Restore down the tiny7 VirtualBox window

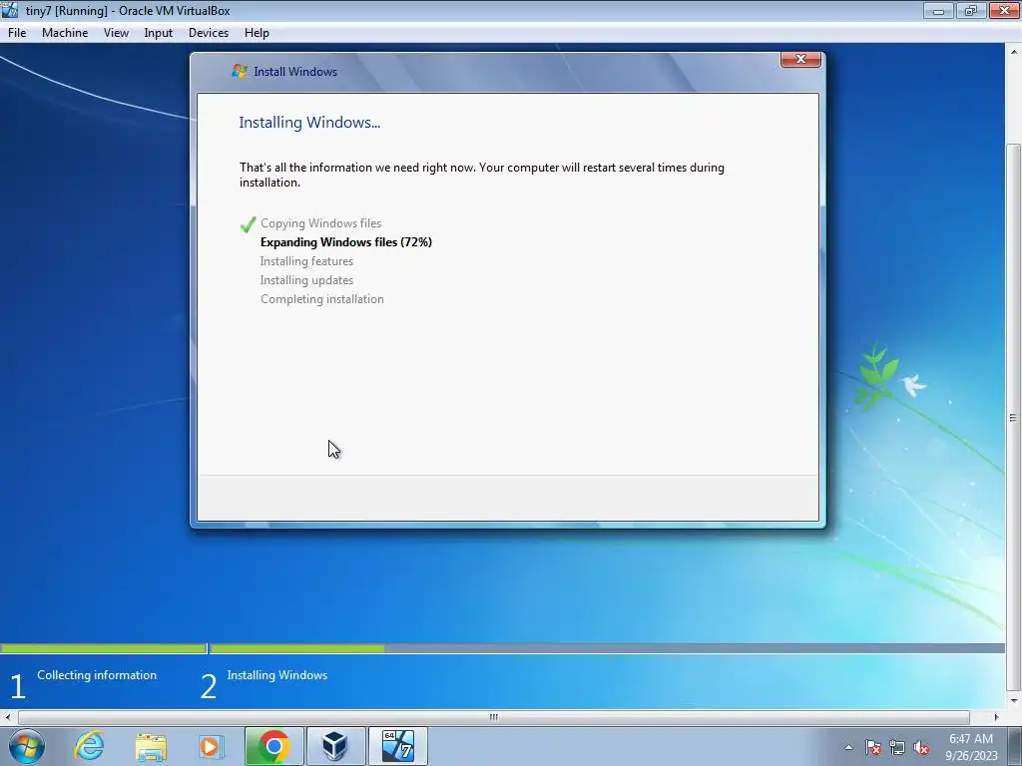click(971, 10)
